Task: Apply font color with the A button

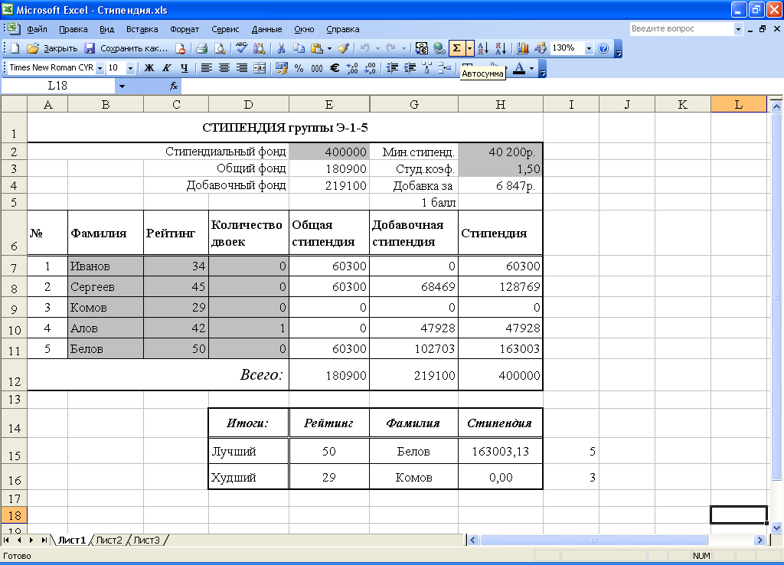Action: [x=520, y=68]
